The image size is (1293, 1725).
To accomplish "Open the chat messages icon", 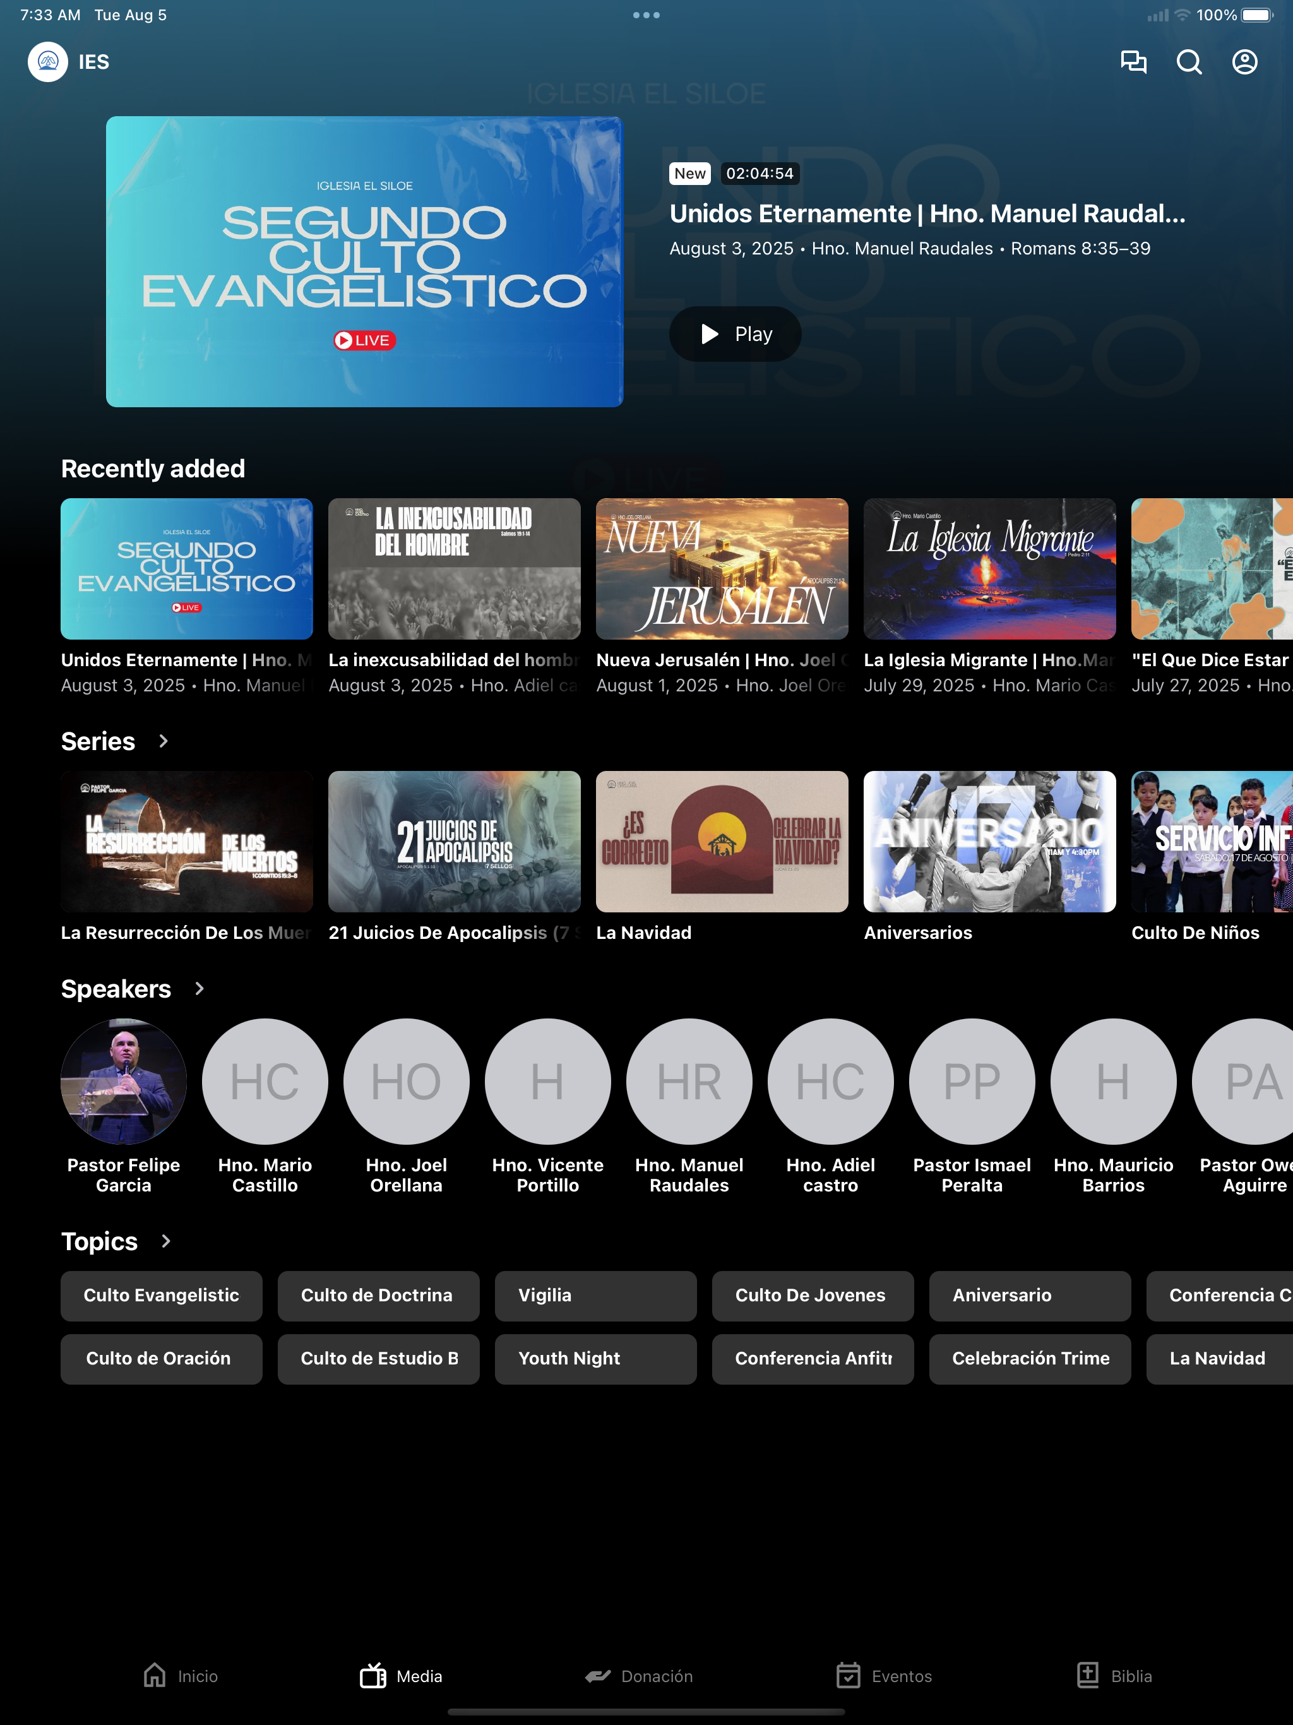I will [1133, 62].
